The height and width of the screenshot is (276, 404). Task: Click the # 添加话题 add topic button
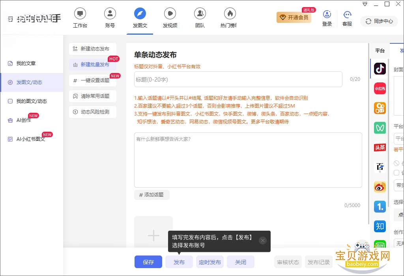pos(152,195)
